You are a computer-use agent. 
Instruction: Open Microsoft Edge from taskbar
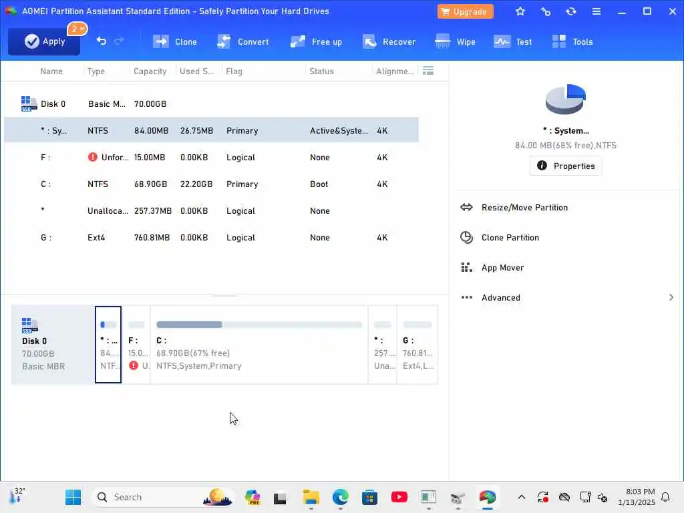click(340, 497)
